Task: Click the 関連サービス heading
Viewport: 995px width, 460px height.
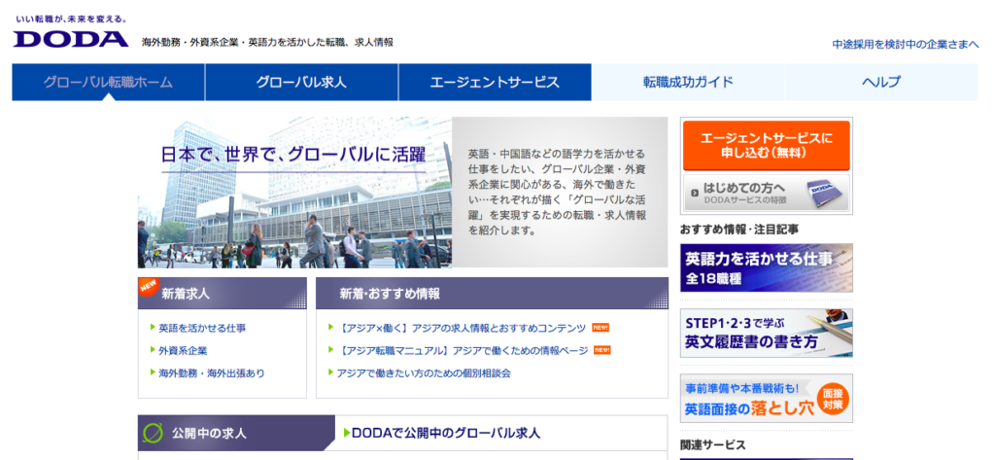Action: (713, 444)
